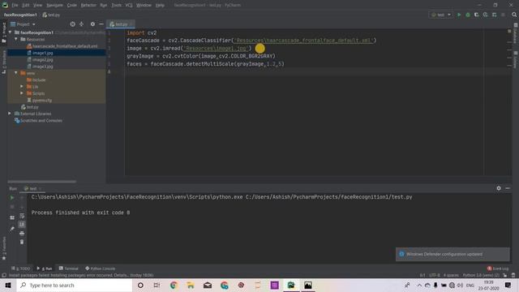Image resolution: width=519 pixels, height=292 pixels.
Task: Show hidden system tray icons
Action: [x=419, y=285]
